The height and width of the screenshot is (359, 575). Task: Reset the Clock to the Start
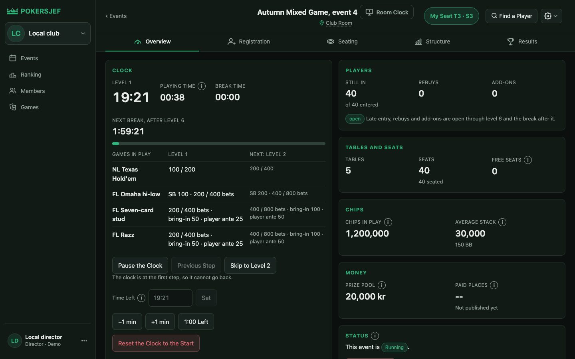[156, 343]
